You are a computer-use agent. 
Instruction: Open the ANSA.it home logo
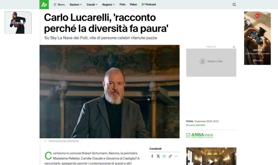[x=44, y=4]
